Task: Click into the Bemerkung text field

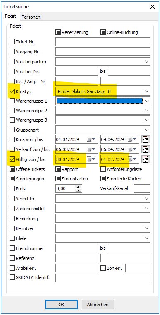Action: [103, 219]
